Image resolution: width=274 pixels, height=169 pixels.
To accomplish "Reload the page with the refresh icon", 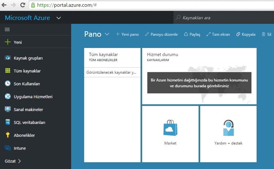I will [x=23, y=5].
